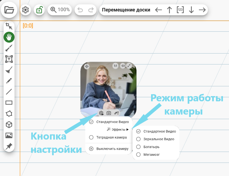Click the insert image tool

pos(9,136)
